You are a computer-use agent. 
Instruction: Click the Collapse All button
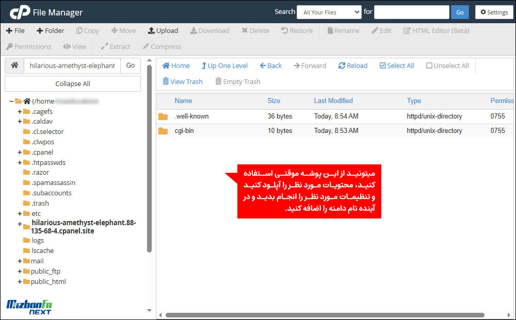pyautogui.click(x=72, y=83)
